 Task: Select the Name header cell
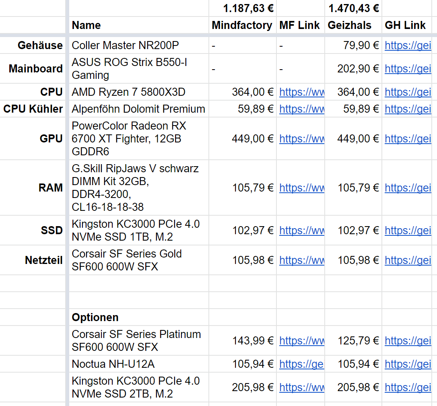[139, 25]
